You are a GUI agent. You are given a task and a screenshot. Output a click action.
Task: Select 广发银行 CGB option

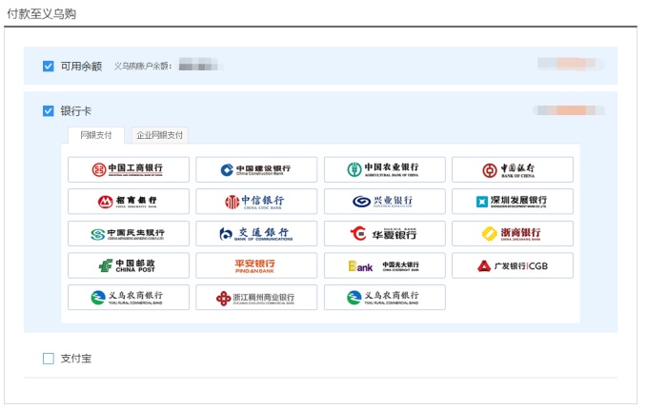513,265
